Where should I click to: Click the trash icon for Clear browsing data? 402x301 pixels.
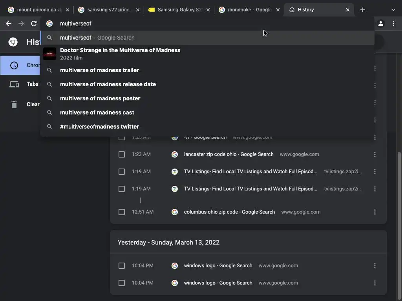[x=14, y=104]
